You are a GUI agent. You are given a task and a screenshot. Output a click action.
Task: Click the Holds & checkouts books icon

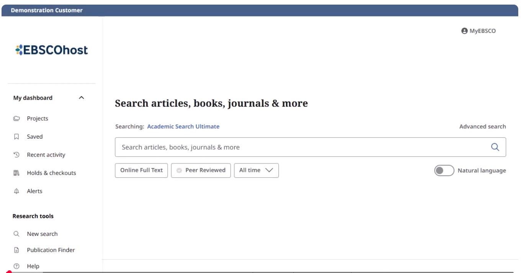click(x=16, y=173)
